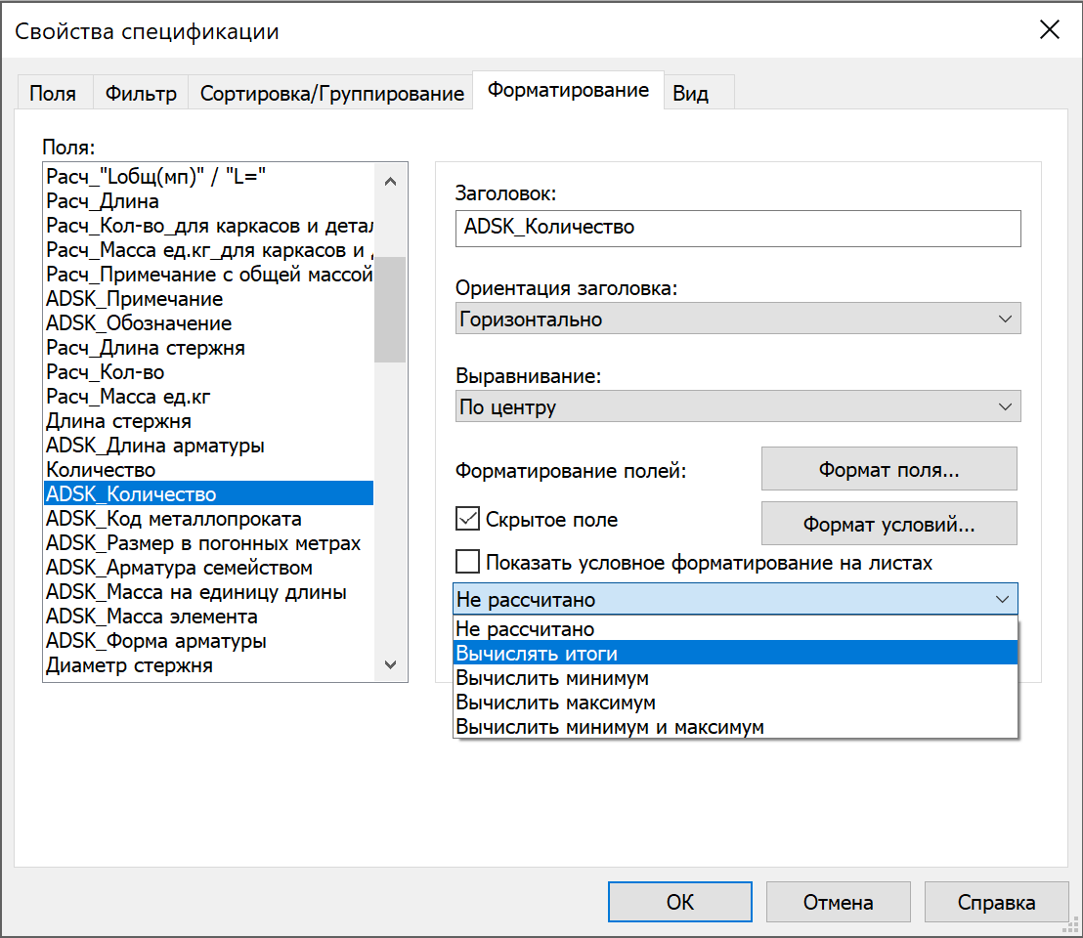Close the Свойства спецификации dialog
1083x938 pixels.
pos(1049,29)
